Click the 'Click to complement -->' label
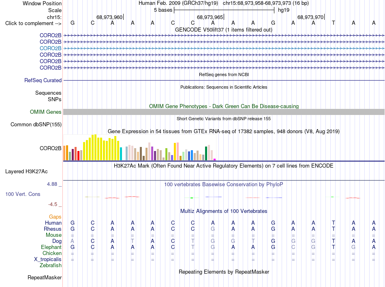Viewport: 385px width, 287px height. 33,23
